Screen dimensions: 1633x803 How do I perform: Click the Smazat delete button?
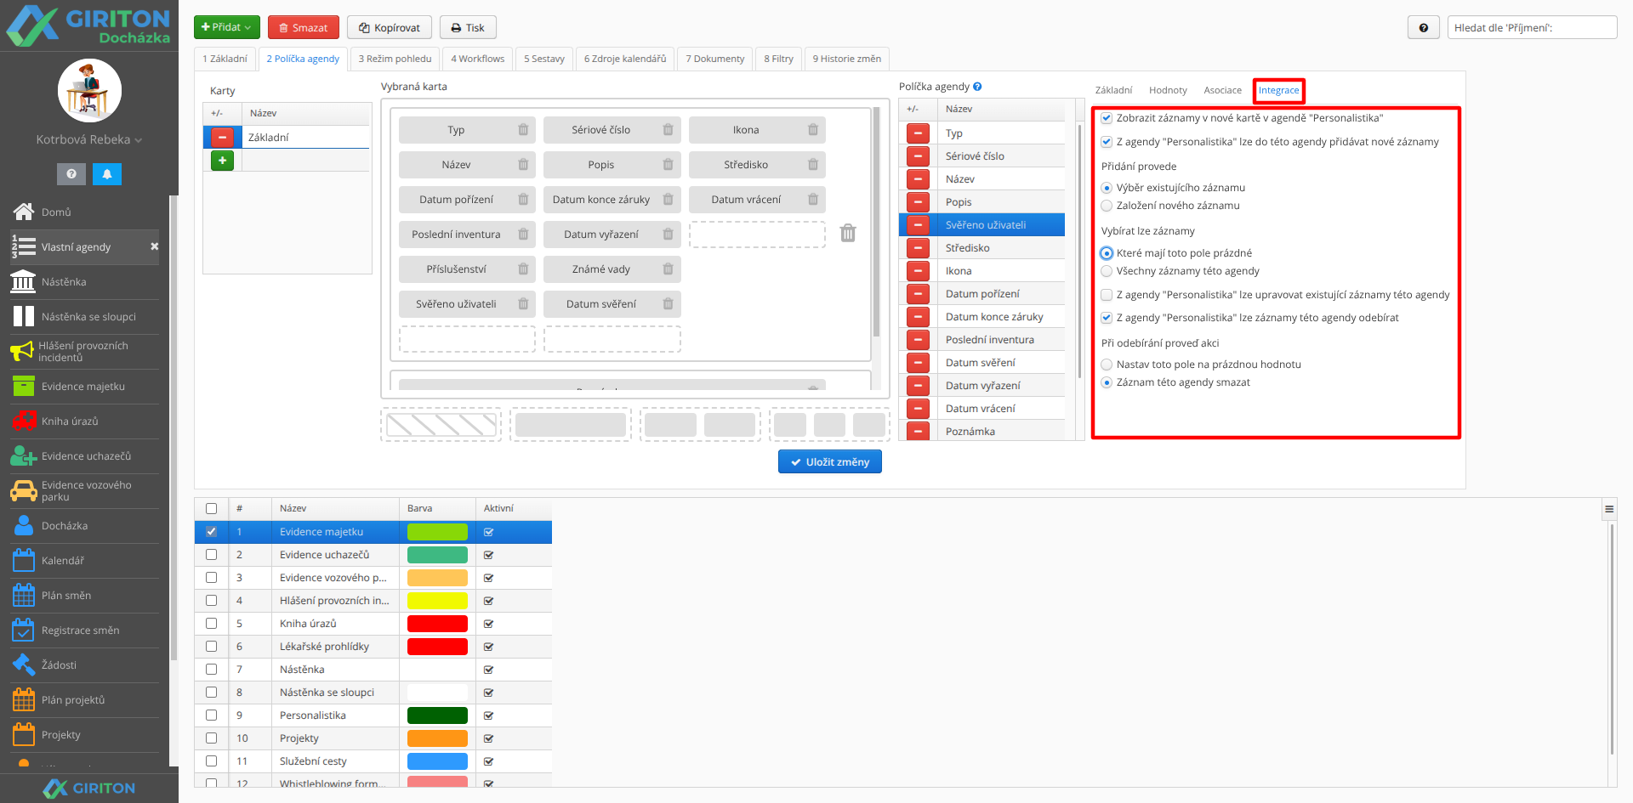point(304,27)
